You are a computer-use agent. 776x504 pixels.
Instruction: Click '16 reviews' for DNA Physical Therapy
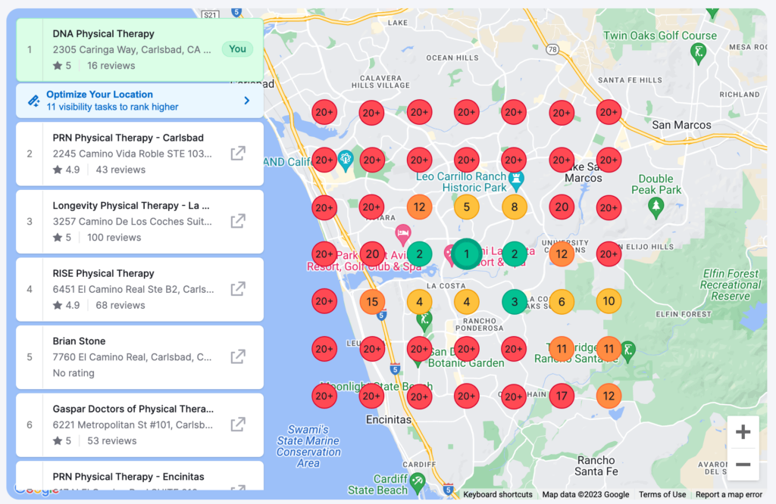pos(111,66)
